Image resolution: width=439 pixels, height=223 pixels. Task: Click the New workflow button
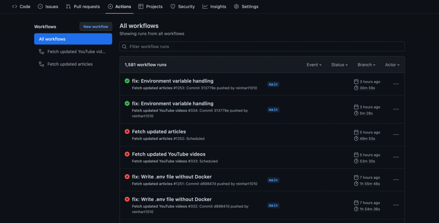[x=96, y=27]
